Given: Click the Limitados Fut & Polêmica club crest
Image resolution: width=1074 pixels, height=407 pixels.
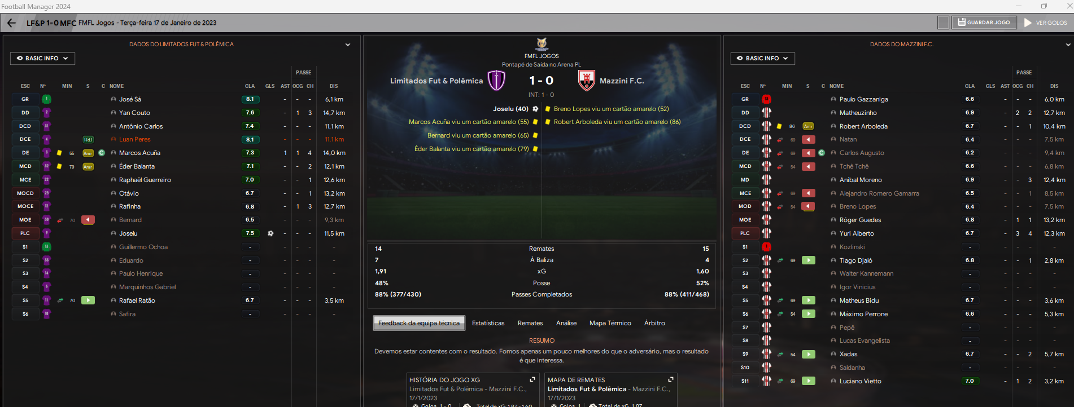Looking at the screenshot, I should point(496,81).
